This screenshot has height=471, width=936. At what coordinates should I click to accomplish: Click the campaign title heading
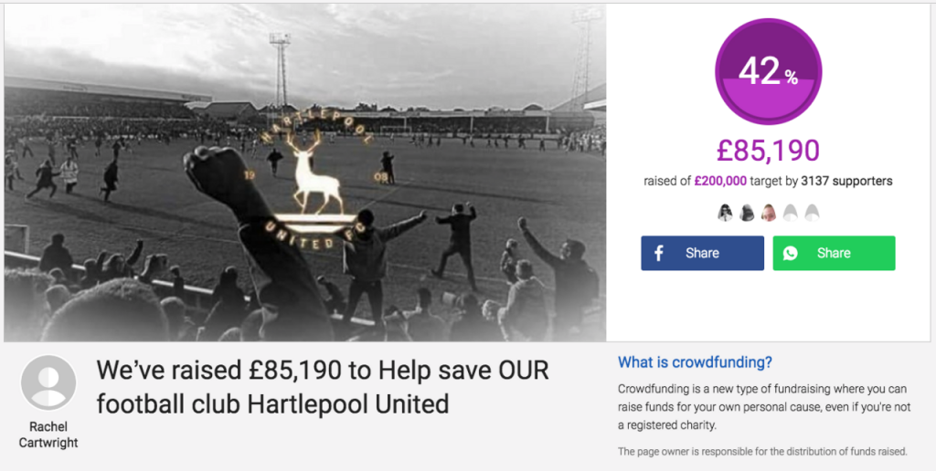(323, 388)
